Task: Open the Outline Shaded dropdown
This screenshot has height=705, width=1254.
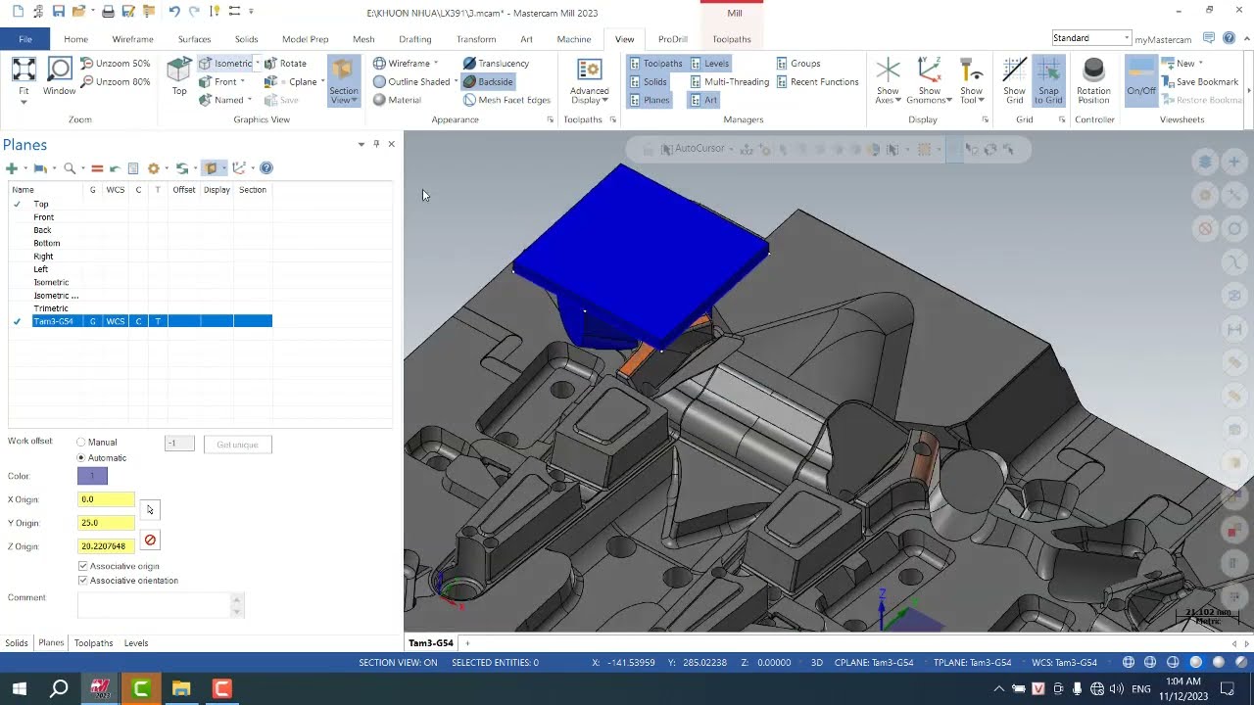Action: pyautogui.click(x=456, y=82)
